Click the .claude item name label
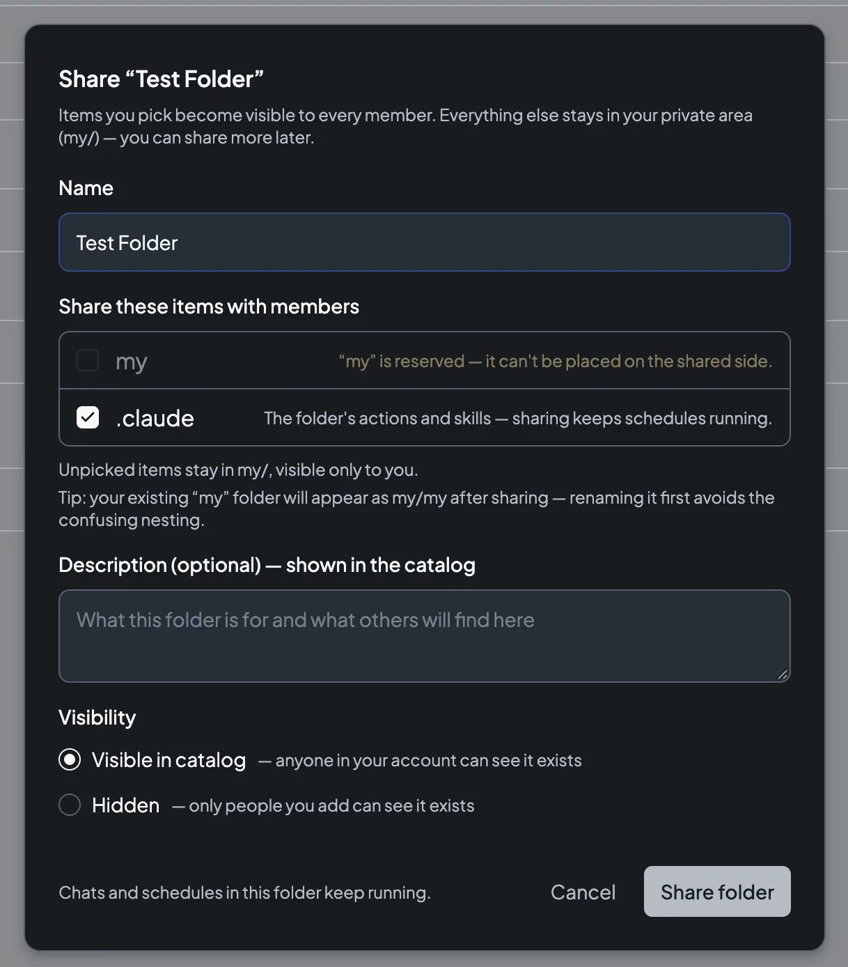 tap(155, 418)
